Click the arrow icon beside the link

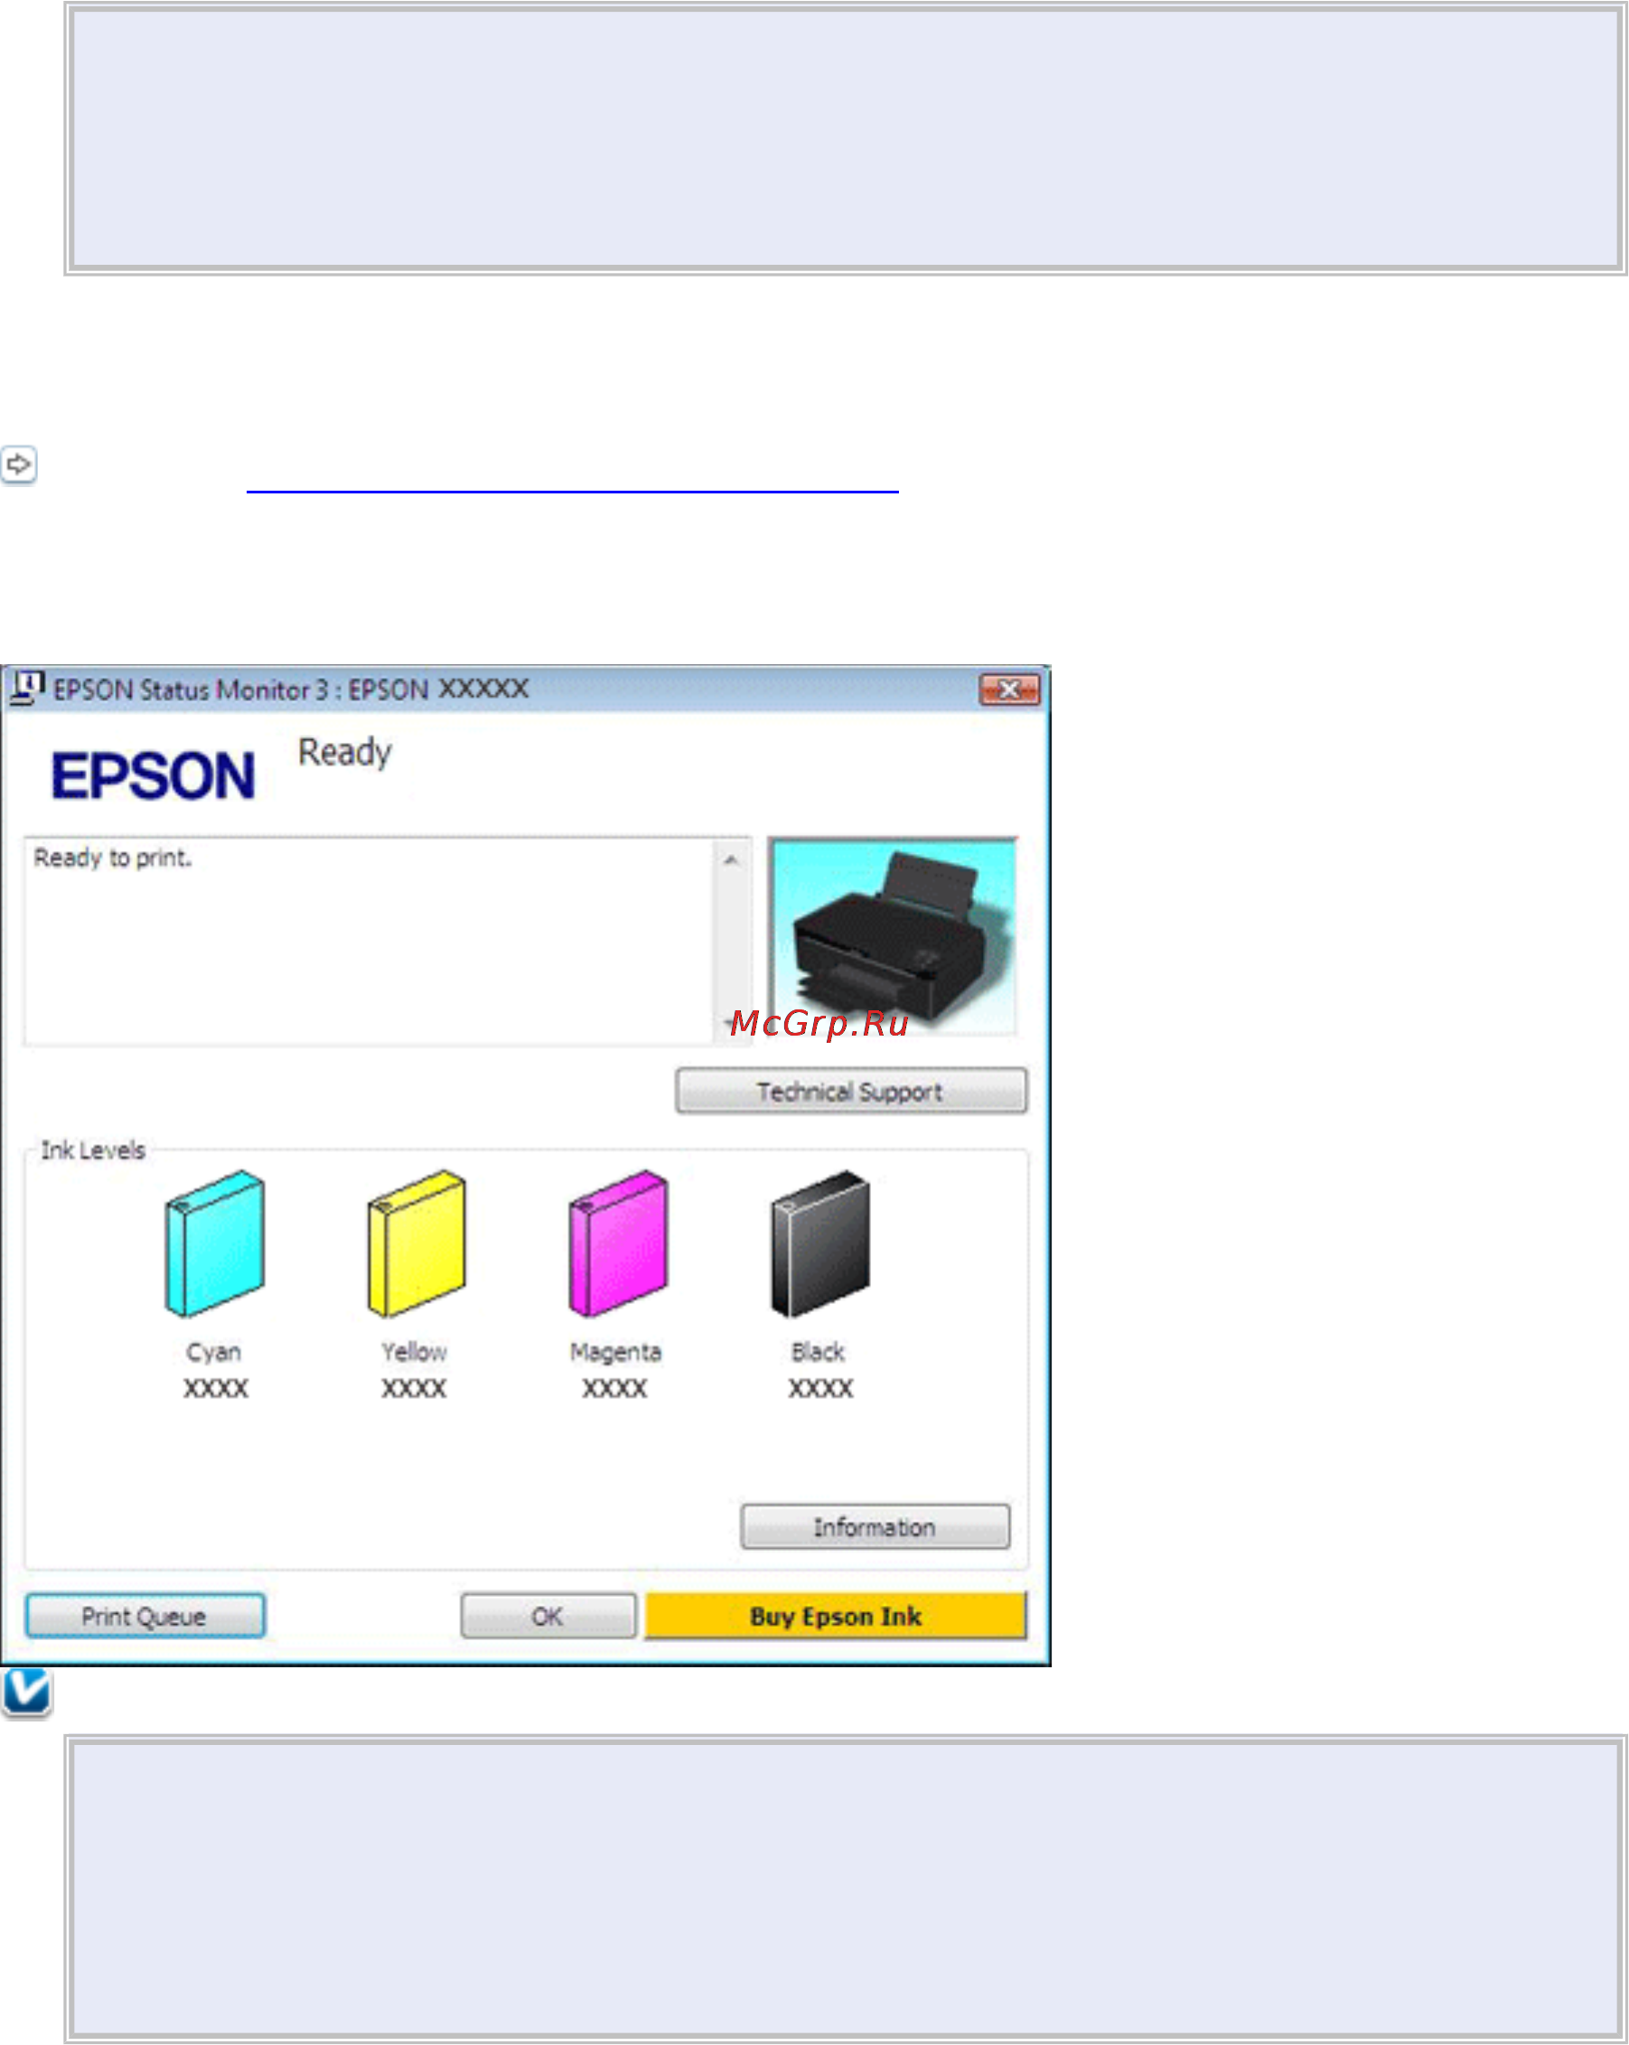click(18, 464)
